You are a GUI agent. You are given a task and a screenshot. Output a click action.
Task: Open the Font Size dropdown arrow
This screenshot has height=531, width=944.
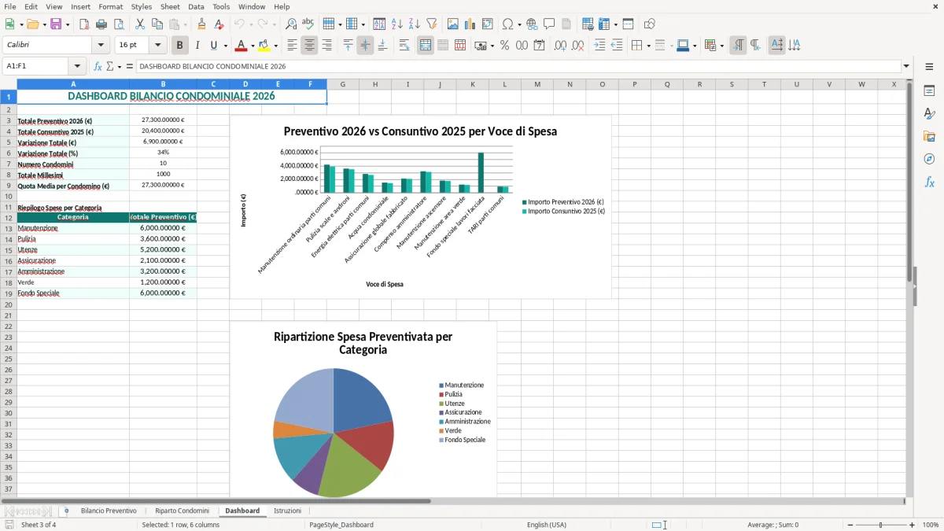tap(158, 46)
